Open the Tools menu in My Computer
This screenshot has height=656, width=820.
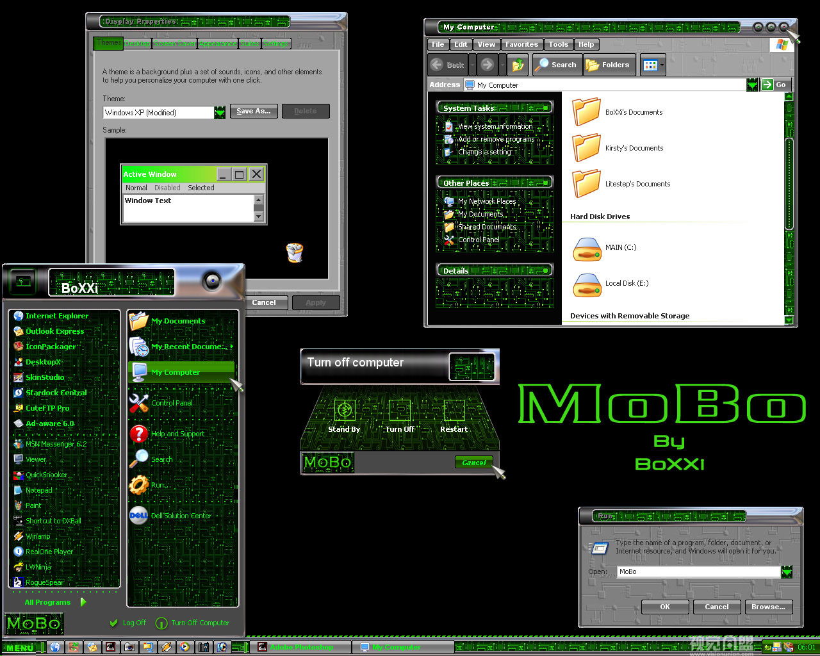(x=558, y=44)
